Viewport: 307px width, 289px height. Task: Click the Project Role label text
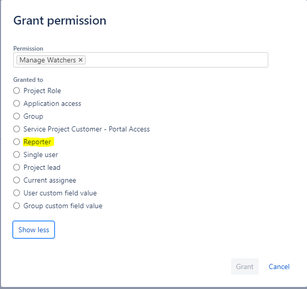(x=42, y=91)
